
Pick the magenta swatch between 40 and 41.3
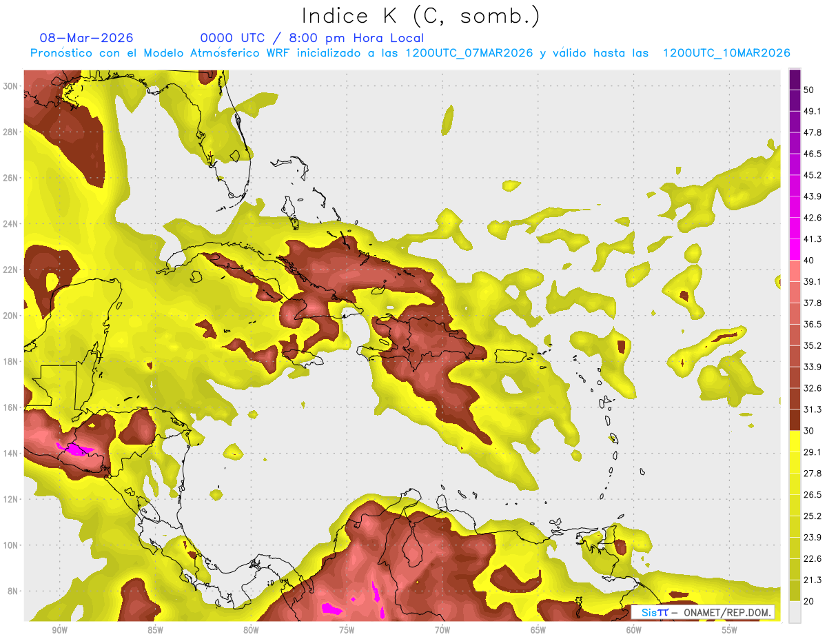[x=795, y=250]
